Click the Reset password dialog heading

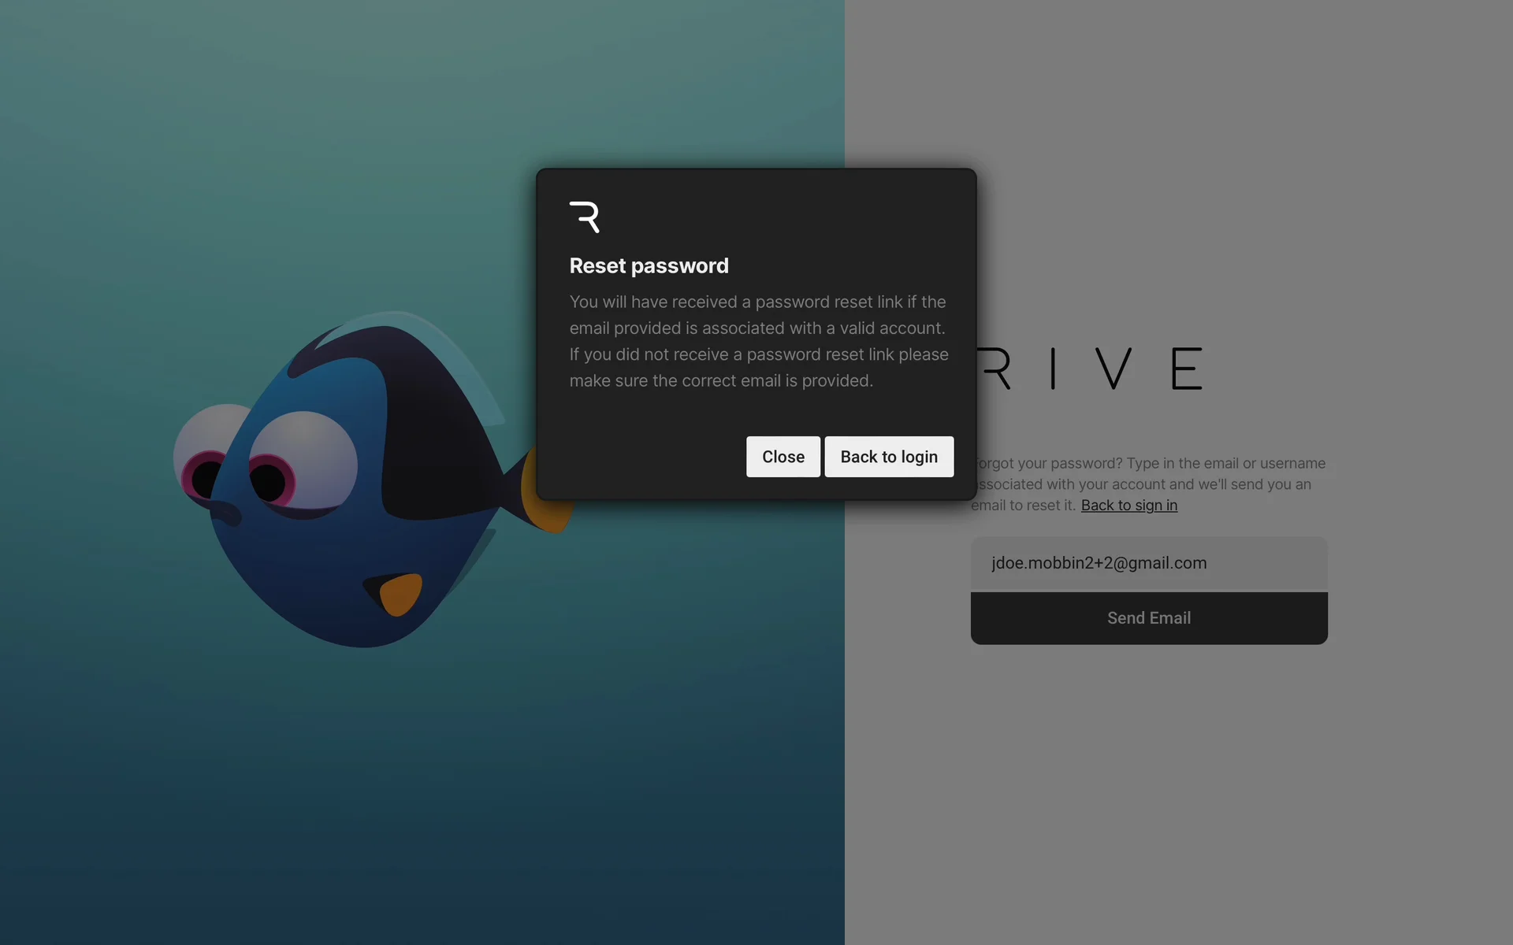(649, 266)
